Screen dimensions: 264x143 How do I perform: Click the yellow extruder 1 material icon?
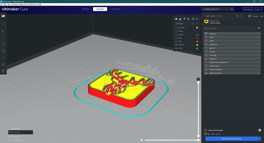tap(206, 22)
